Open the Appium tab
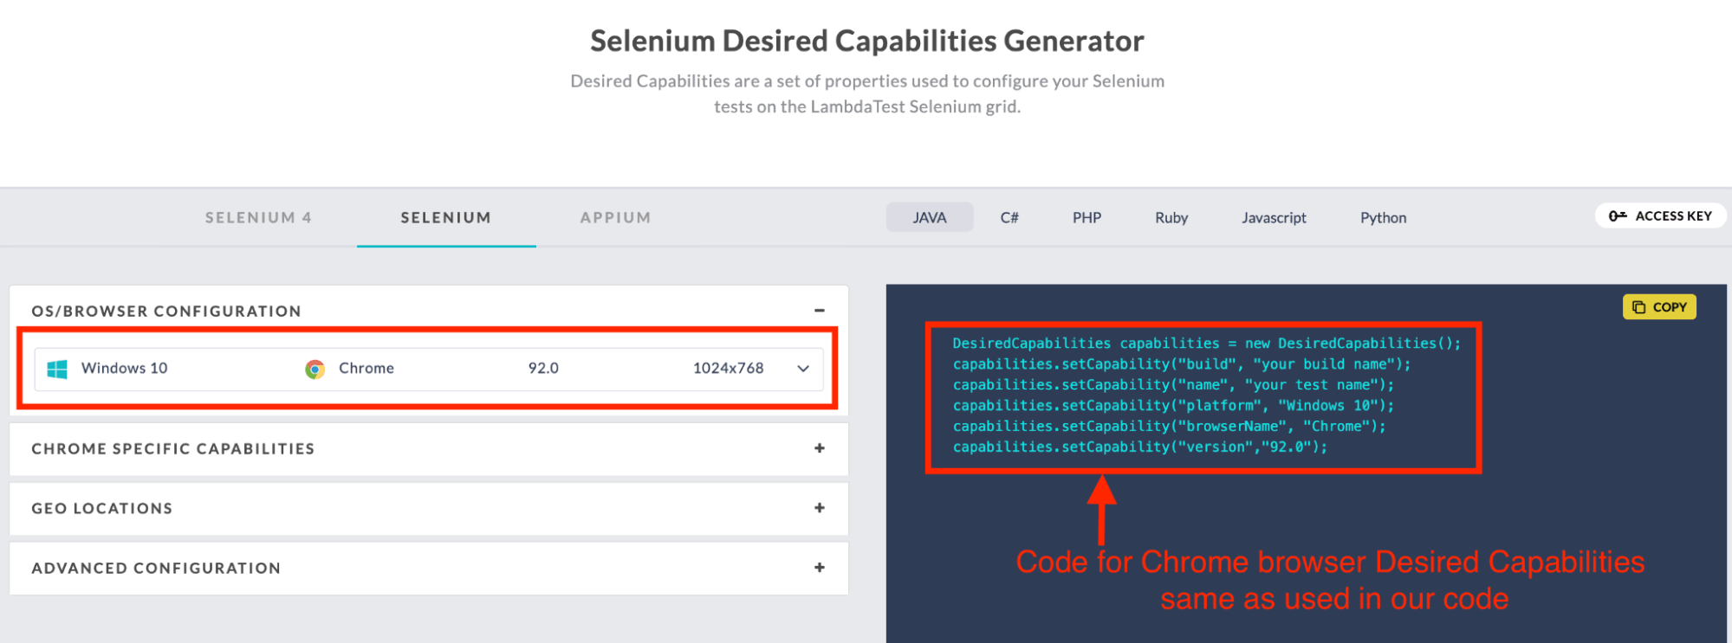This screenshot has width=1732, height=643. [x=616, y=217]
